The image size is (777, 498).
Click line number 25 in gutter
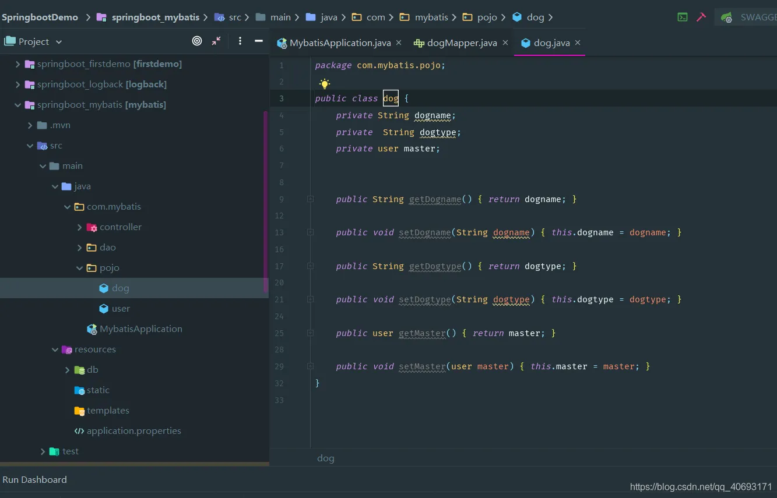(x=279, y=333)
